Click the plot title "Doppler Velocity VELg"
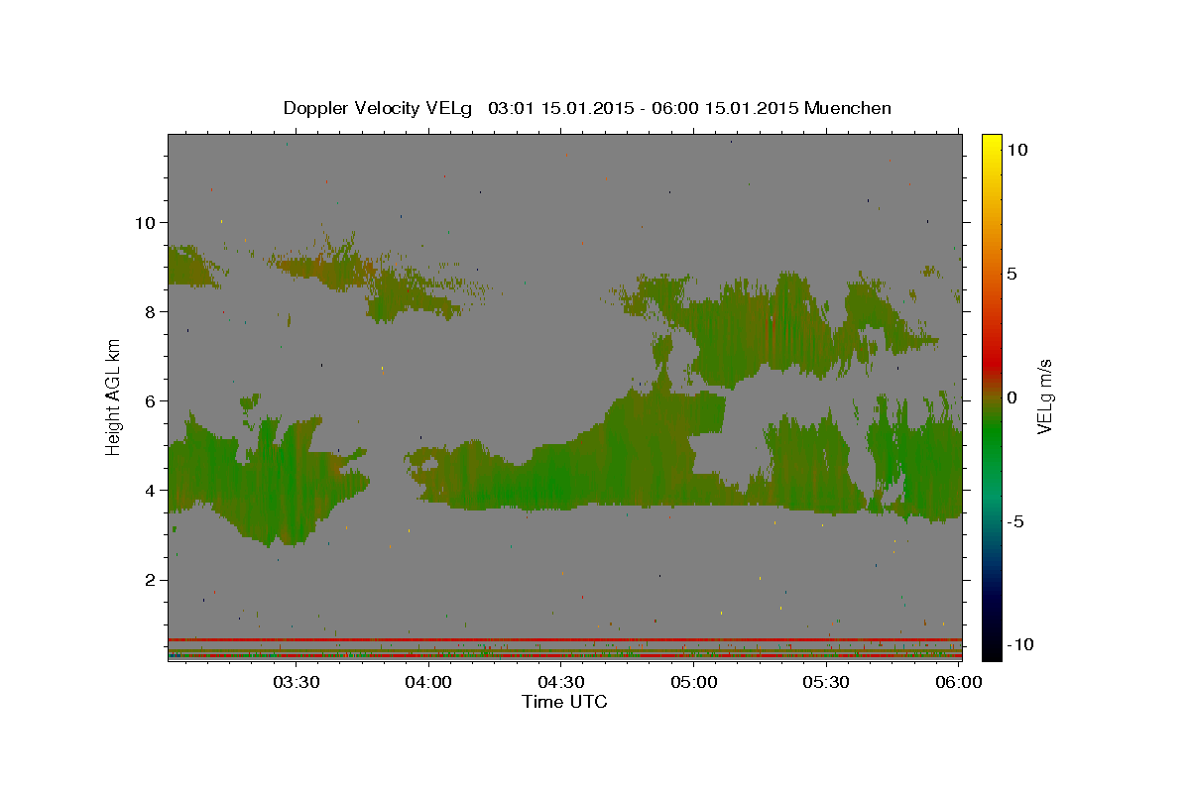Image resolution: width=1190 pixels, height=793 pixels. coord(378,108)
